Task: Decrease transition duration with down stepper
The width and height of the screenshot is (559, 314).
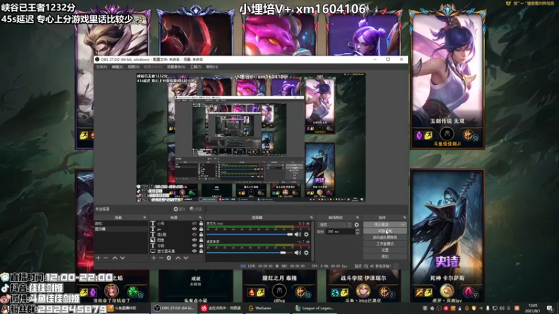Action: (357, 233)
